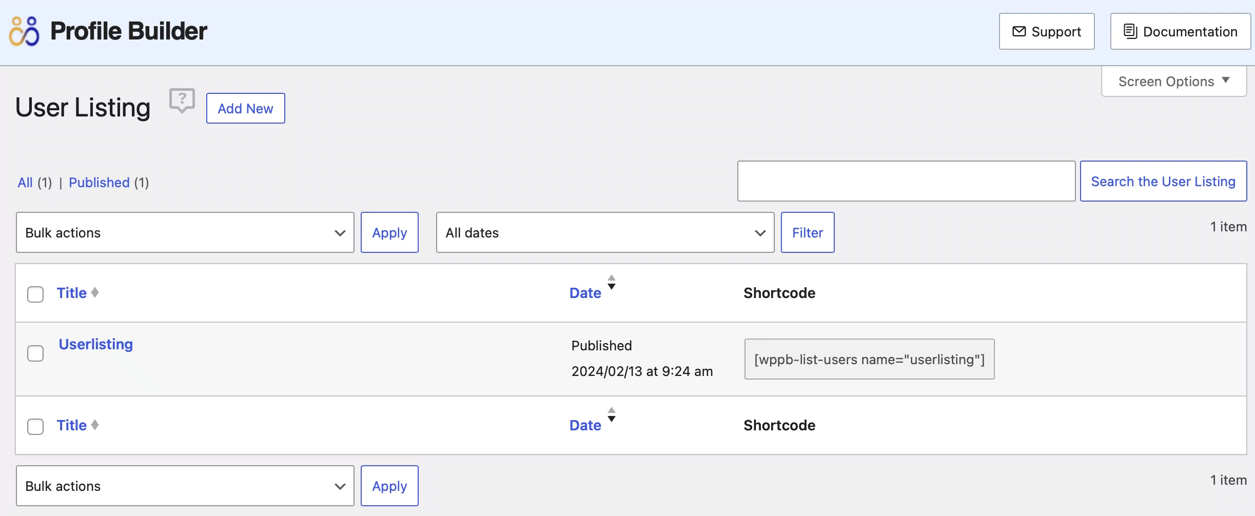Open the bottom Bulk actions dropdown
The height and width of the screenshot is (516, 1255).
coord(185,486)
